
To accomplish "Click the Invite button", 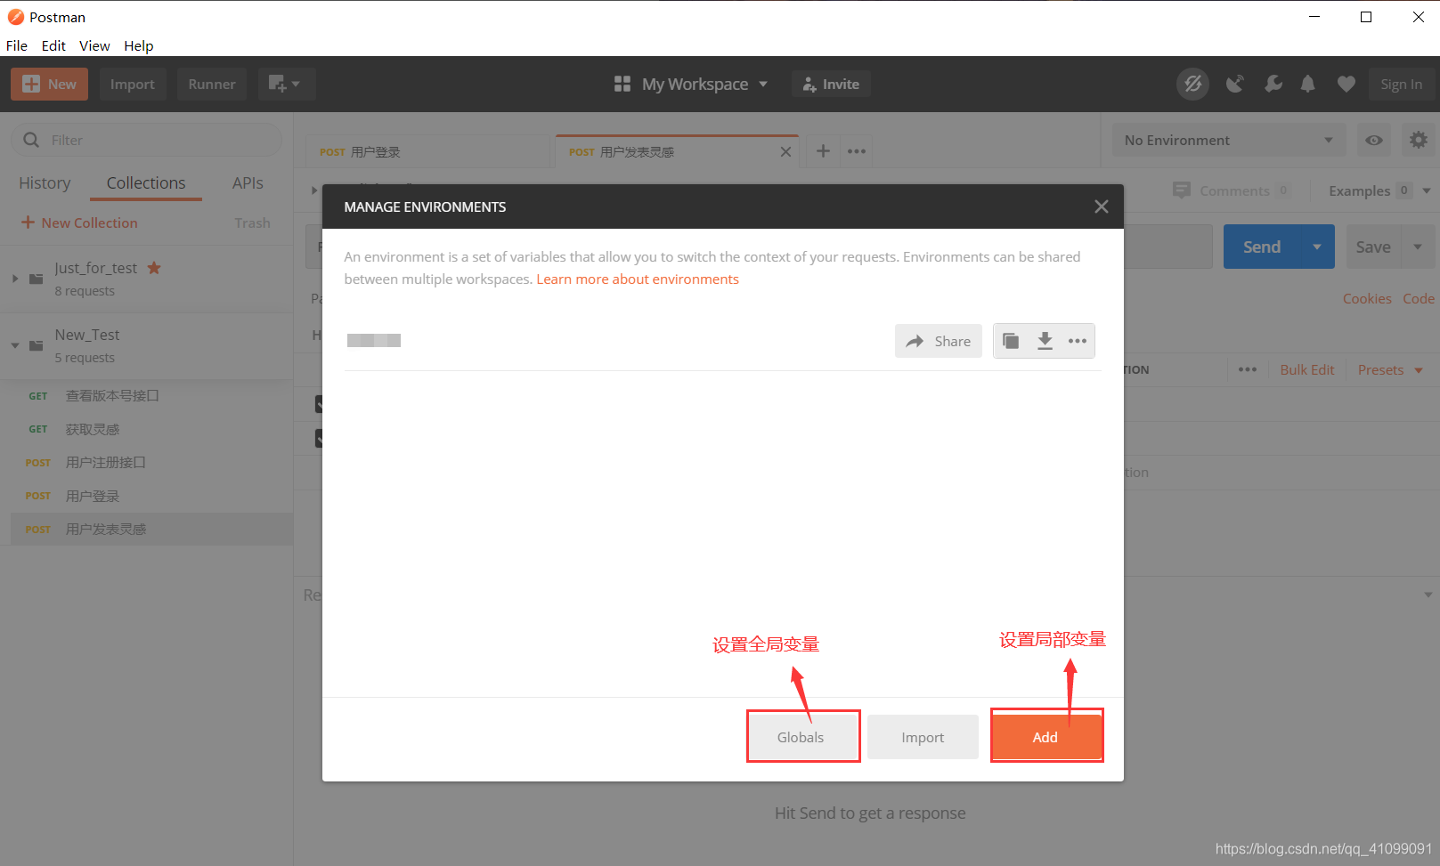I will tap(831, 84).
